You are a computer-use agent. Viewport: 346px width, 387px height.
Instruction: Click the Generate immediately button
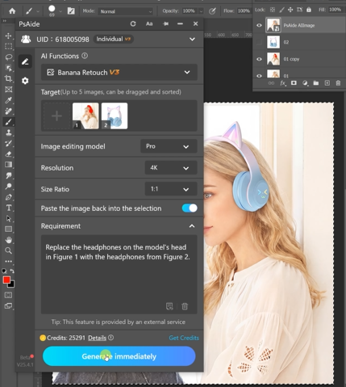(119, 356)
